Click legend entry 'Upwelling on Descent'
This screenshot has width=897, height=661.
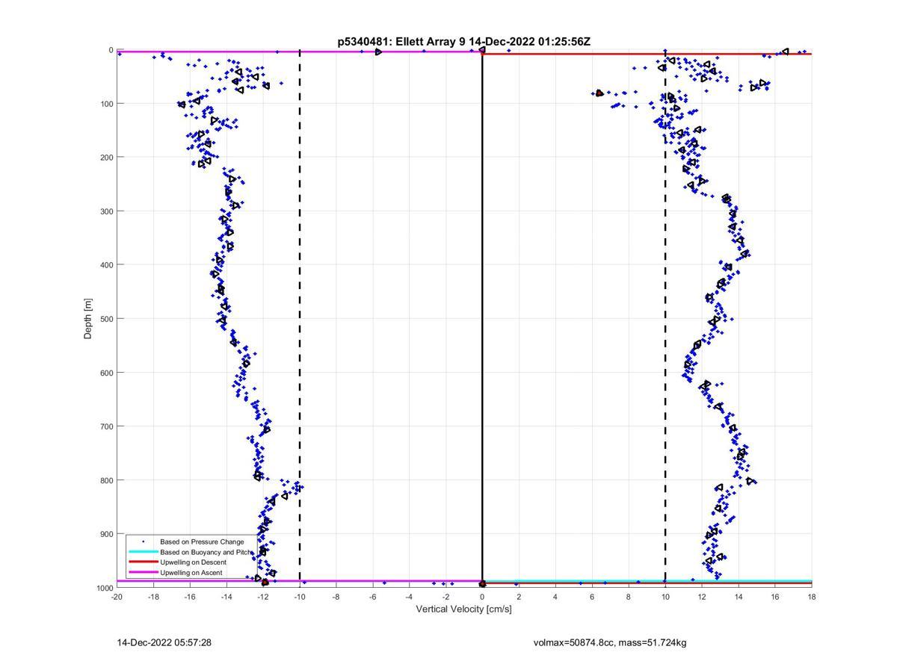click(x=193, y=562)
